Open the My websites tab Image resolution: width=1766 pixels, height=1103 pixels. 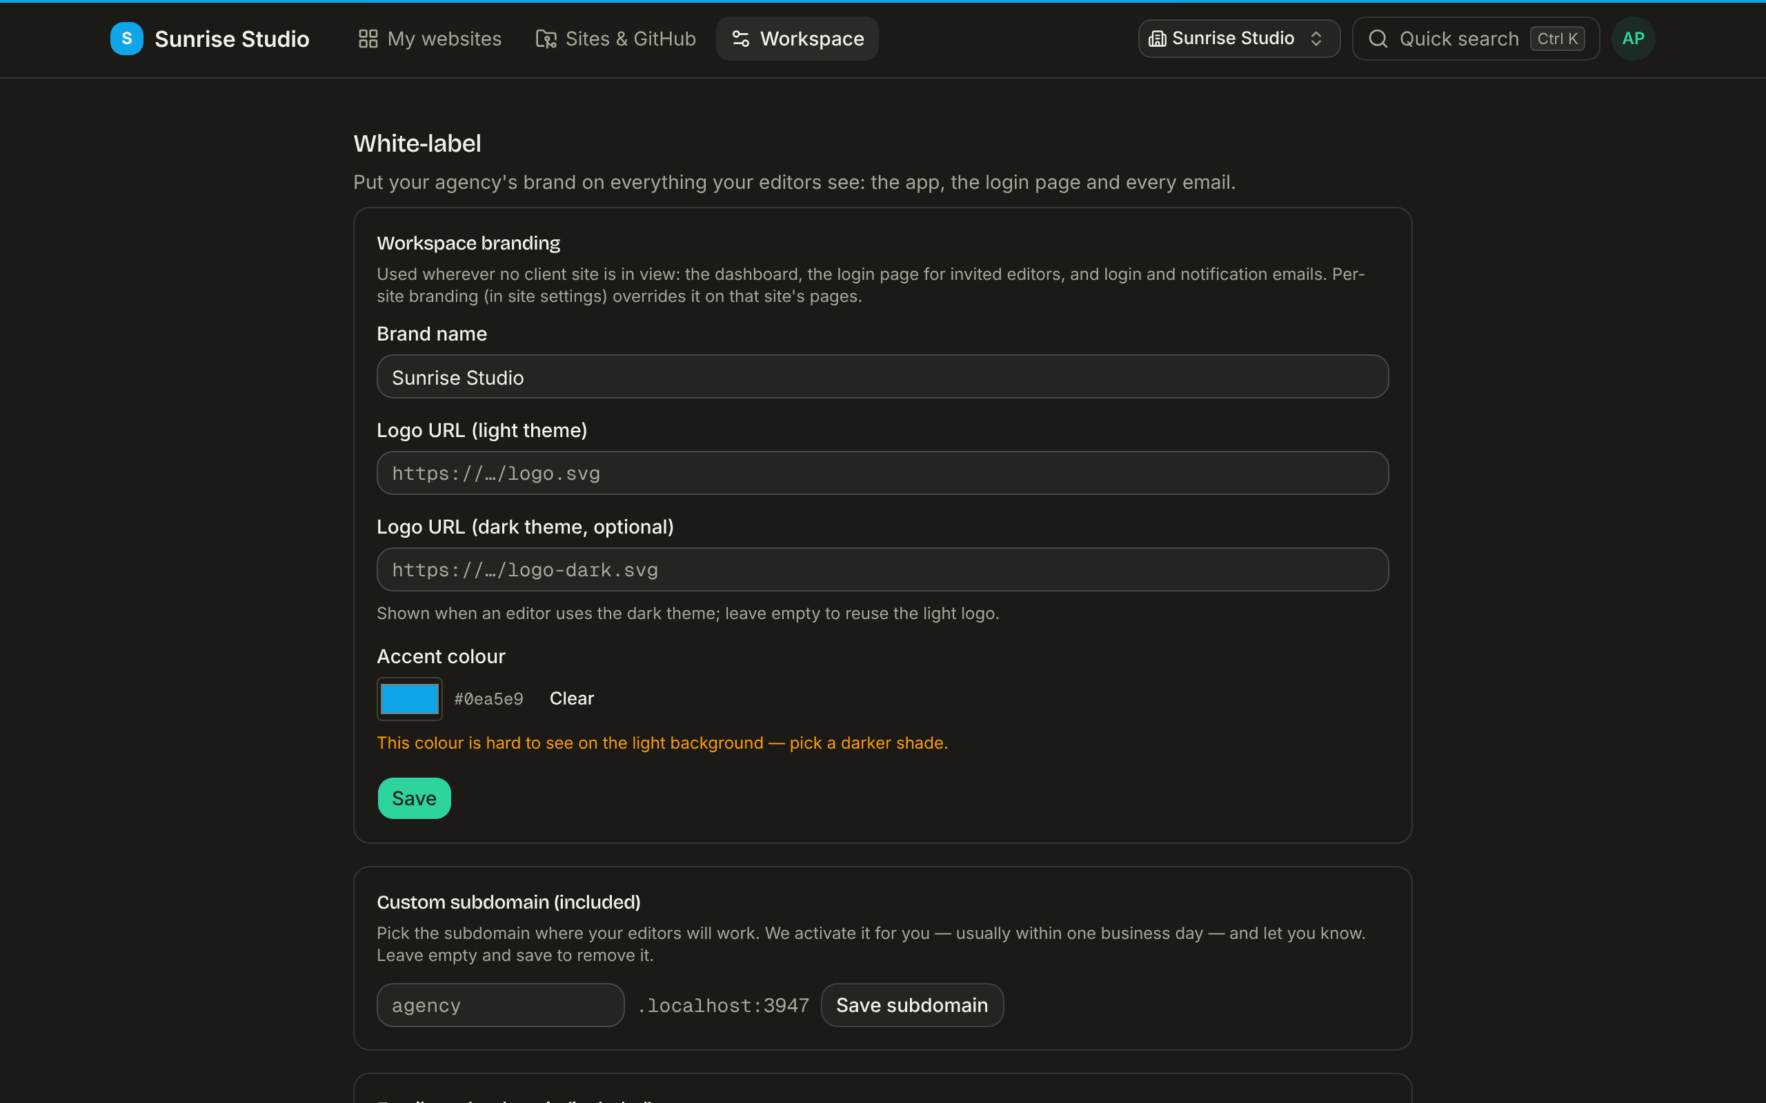pos(430,39)
